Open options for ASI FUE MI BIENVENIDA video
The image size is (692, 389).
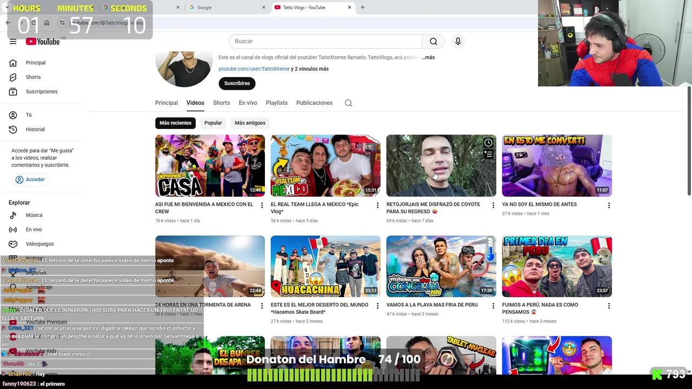tap(262, 205)
